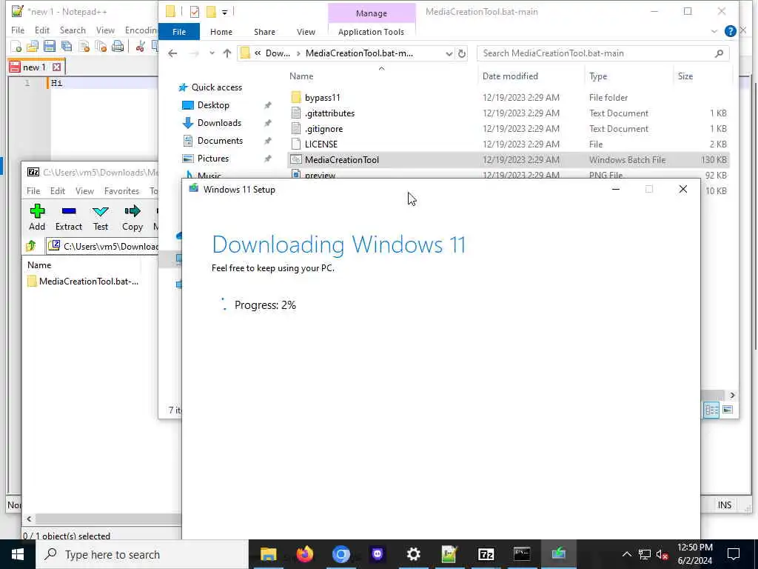Select Documents in Quick access
This screenshot has height=569, width=758.
(x=220, y=141)
